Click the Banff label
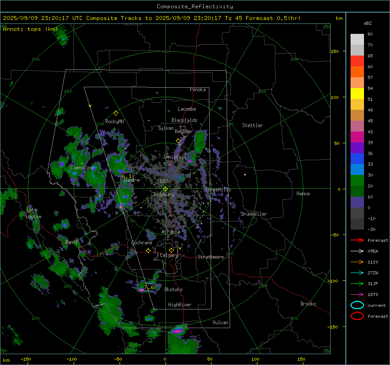 point(71,242)
